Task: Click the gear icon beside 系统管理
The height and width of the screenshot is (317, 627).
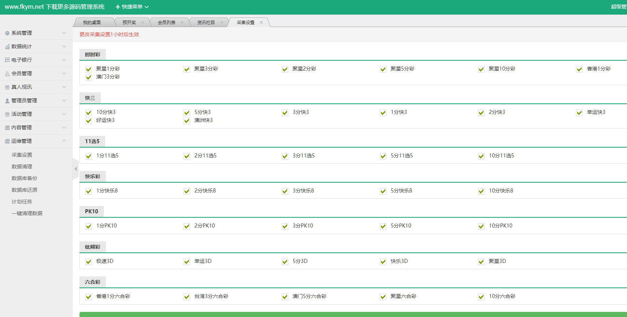Action: pyautogui.click(x=7, y=33)
